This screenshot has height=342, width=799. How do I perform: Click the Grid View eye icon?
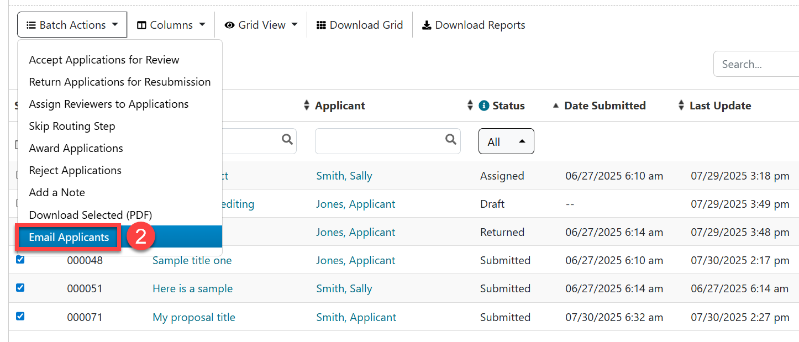[x=230, y=25]
